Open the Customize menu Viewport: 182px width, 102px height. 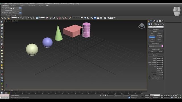64,4
